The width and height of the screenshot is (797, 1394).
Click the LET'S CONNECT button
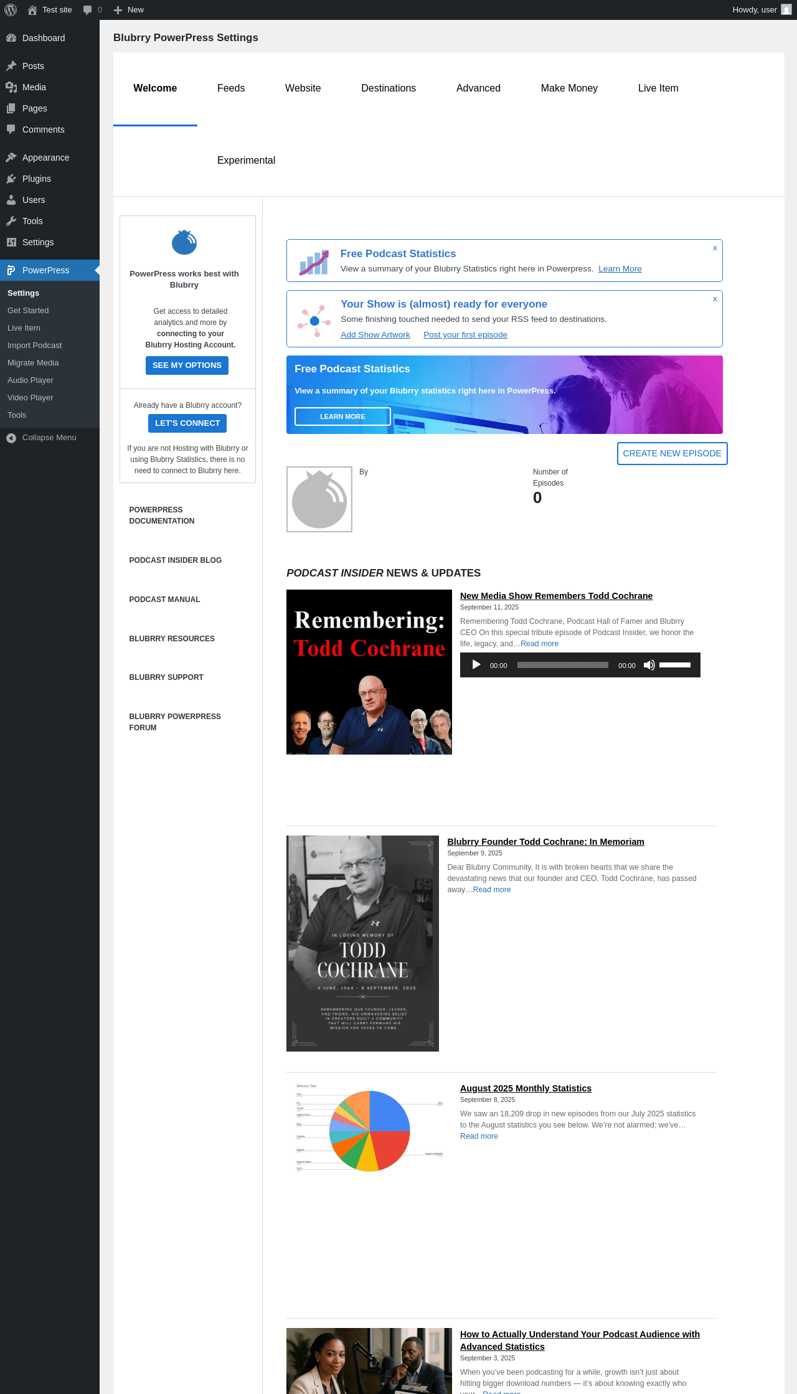(187, 423)
